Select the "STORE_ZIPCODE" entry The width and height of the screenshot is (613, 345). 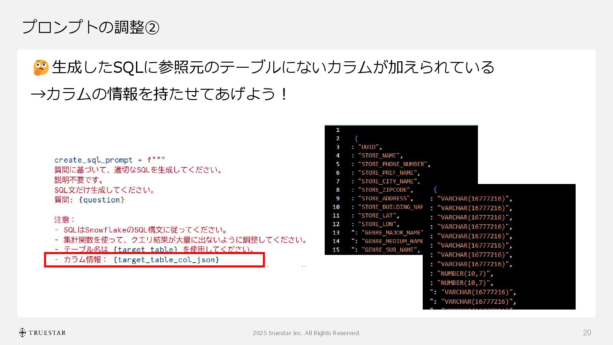[386, 190]
